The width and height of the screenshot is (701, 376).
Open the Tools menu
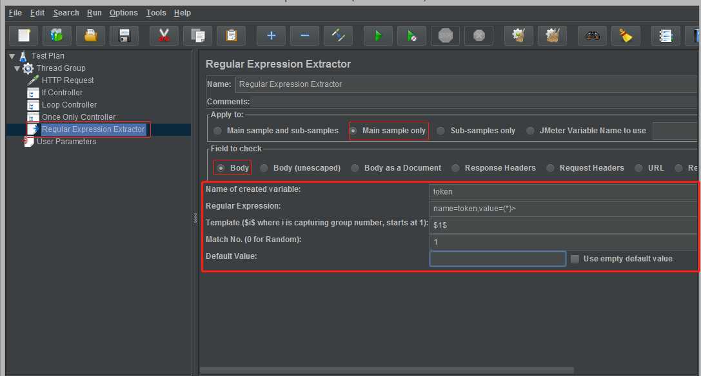pyautogui.click(x=156, y=12)
